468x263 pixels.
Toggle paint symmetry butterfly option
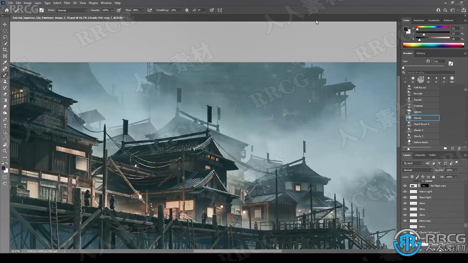[220, 10]
